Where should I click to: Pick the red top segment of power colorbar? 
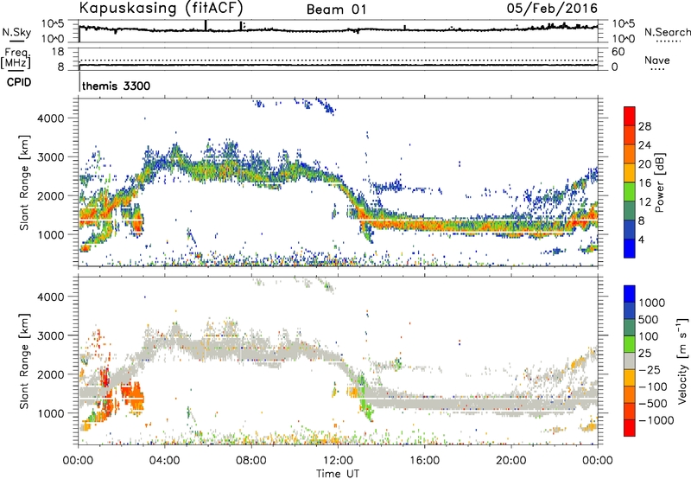[x=630, y=117]
